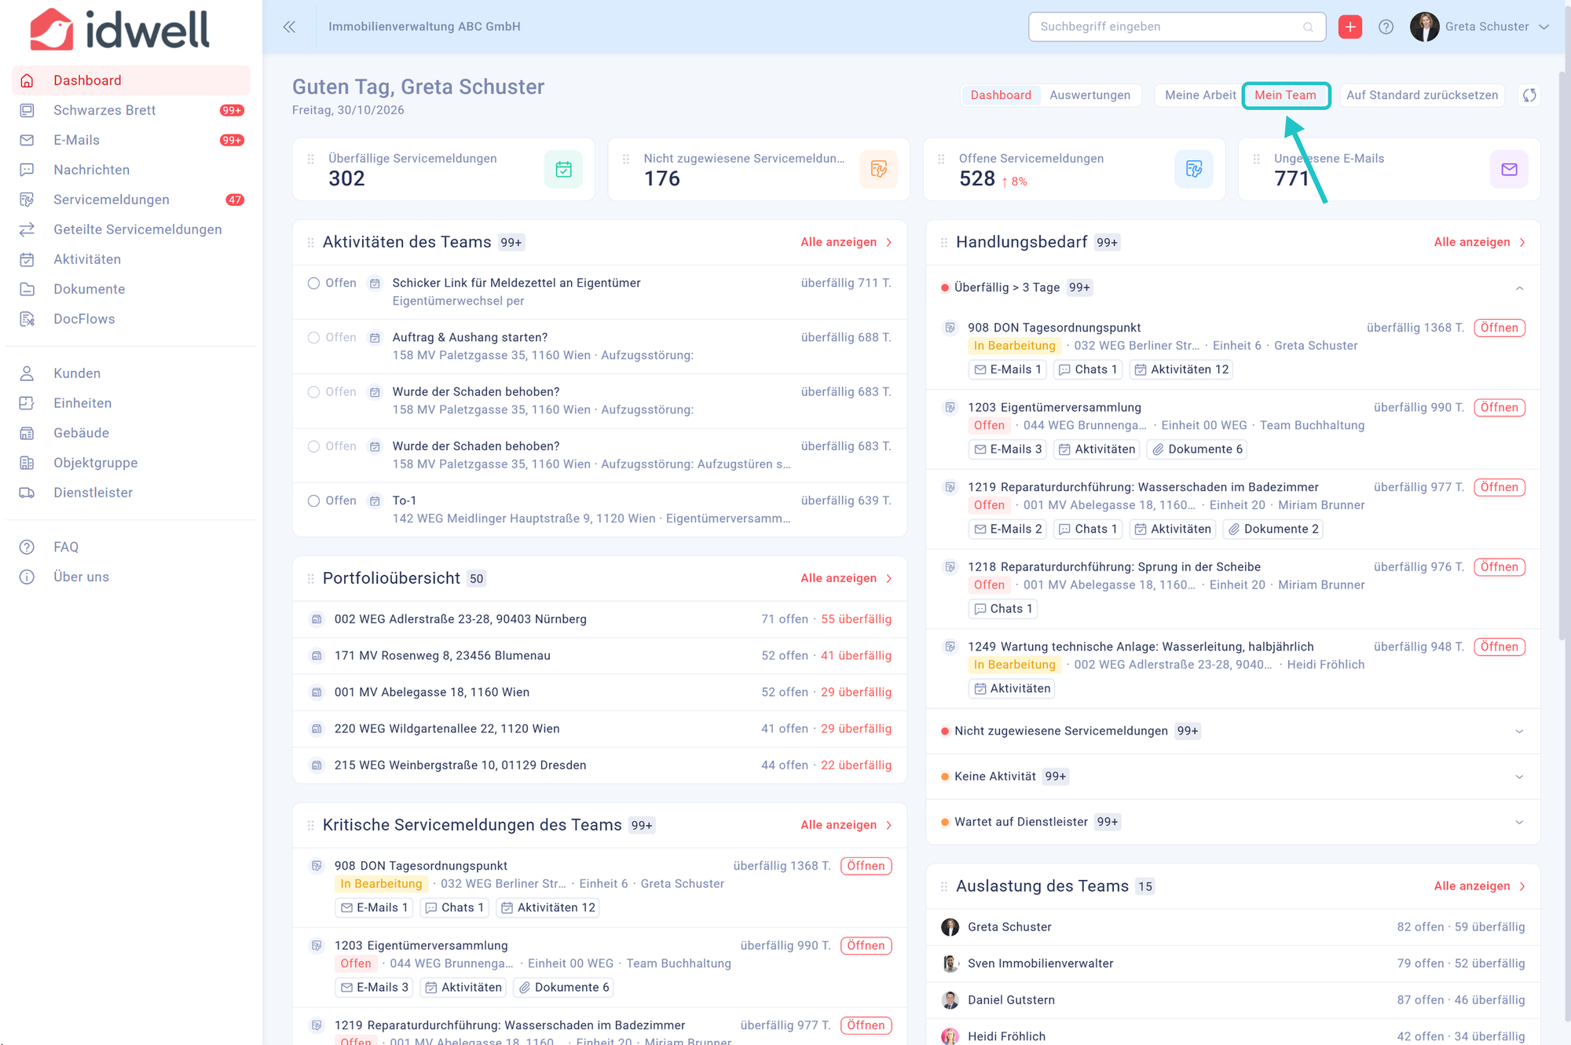The image size is (1571, 1045).
Task: Click 'Auf Standard zurücksetzen' button
Action: (1422, 95)
